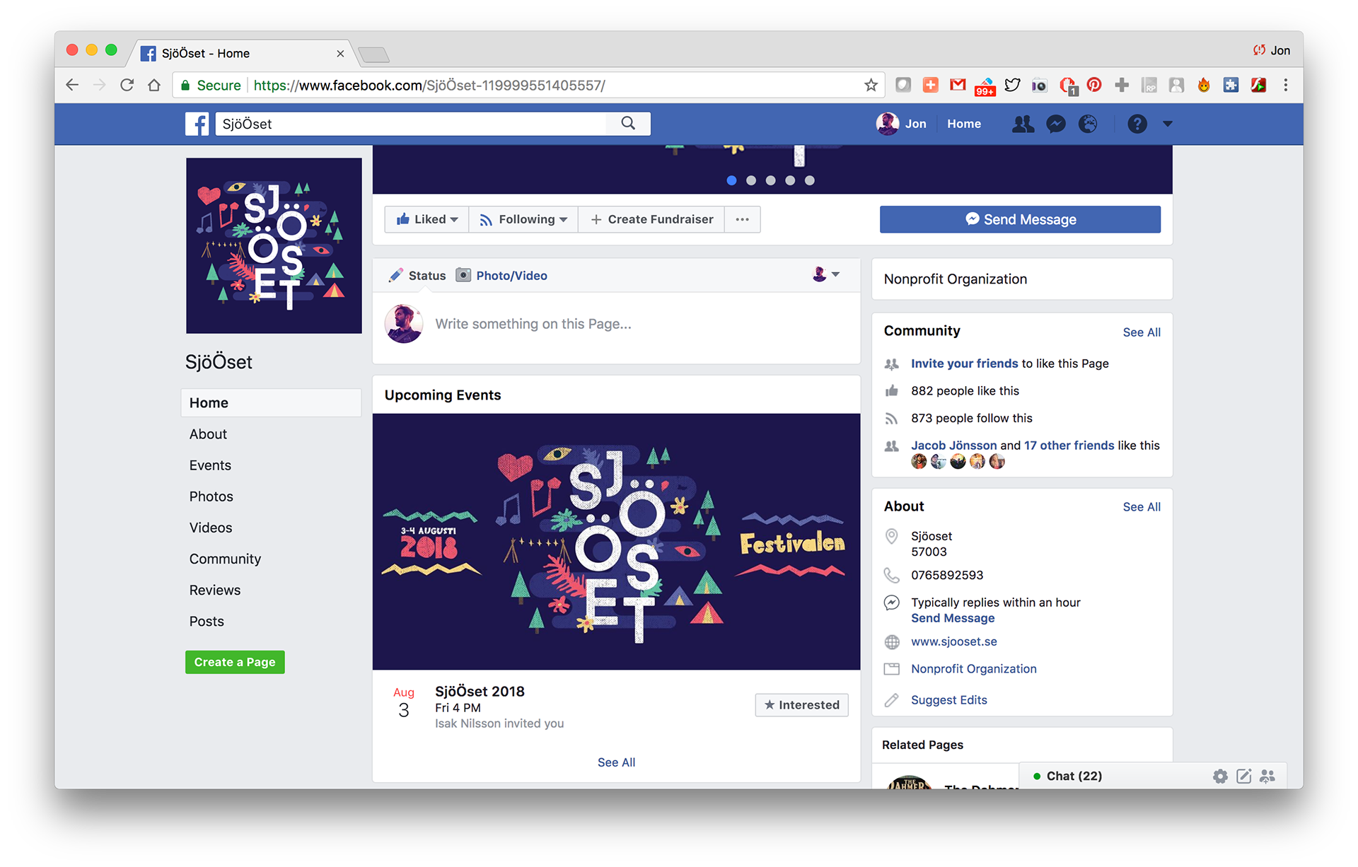
Task: Open chat settings gear icon
Action: (x=1220, y=776)
